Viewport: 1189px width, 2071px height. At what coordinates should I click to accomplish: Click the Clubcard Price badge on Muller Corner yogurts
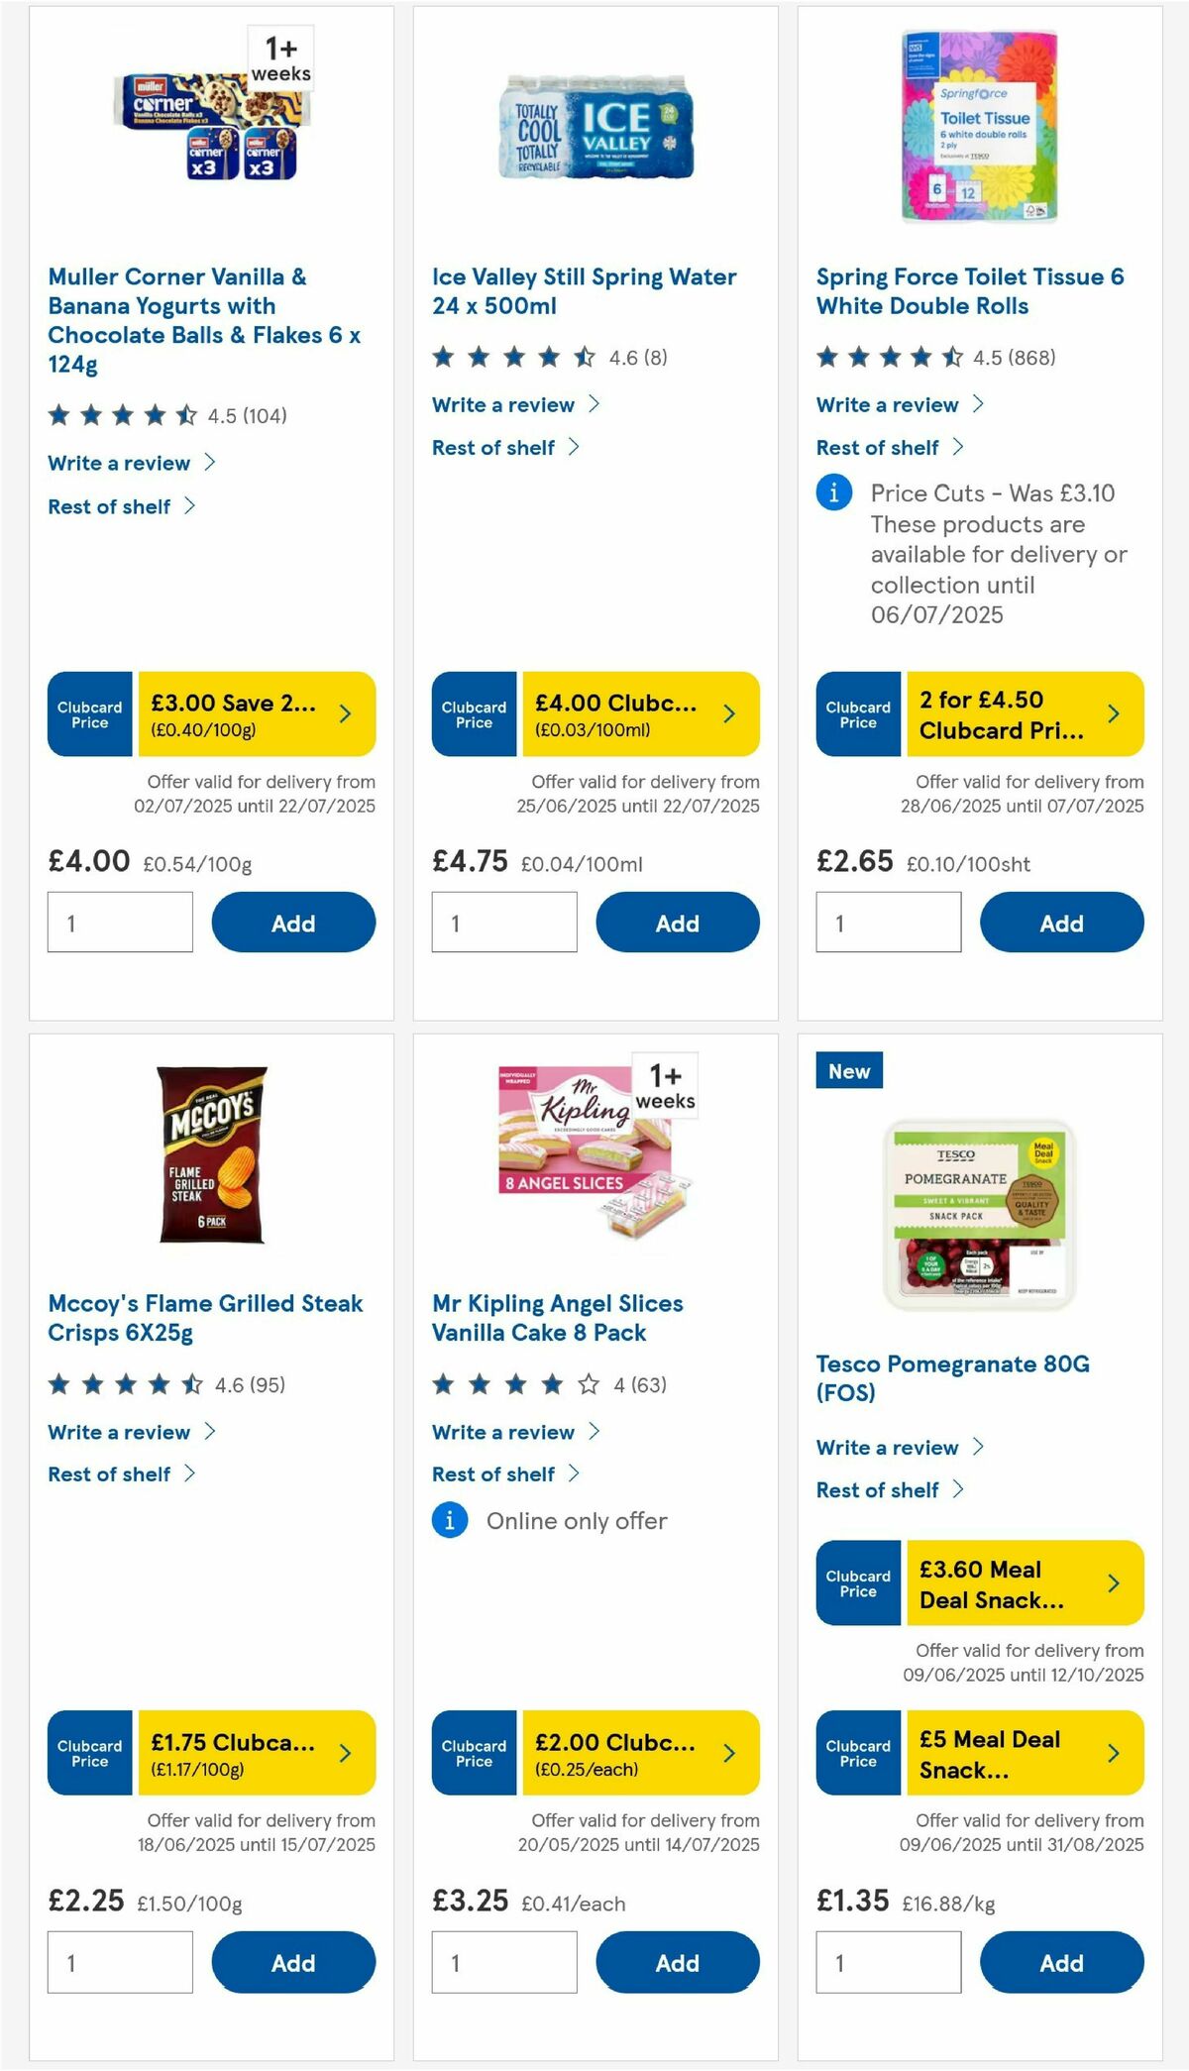point(89,713)
